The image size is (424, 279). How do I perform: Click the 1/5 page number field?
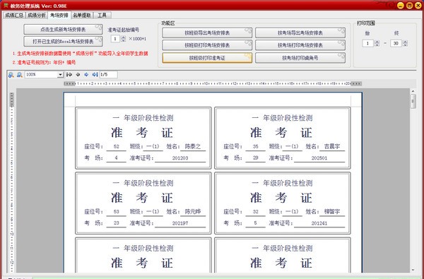[x=108, y=74]
